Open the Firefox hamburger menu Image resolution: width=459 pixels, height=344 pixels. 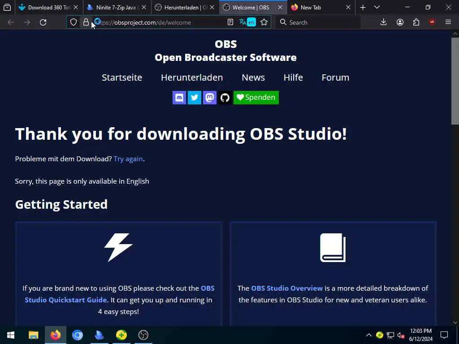pos(448,22)
